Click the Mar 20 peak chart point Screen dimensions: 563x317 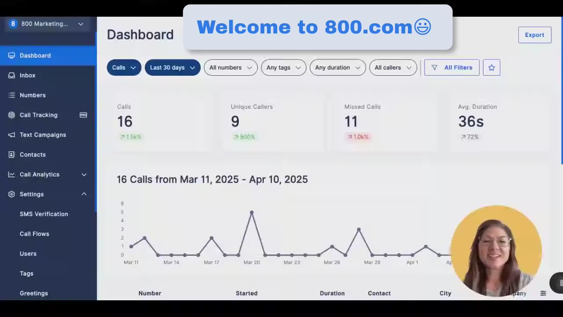tap(252, 212)
